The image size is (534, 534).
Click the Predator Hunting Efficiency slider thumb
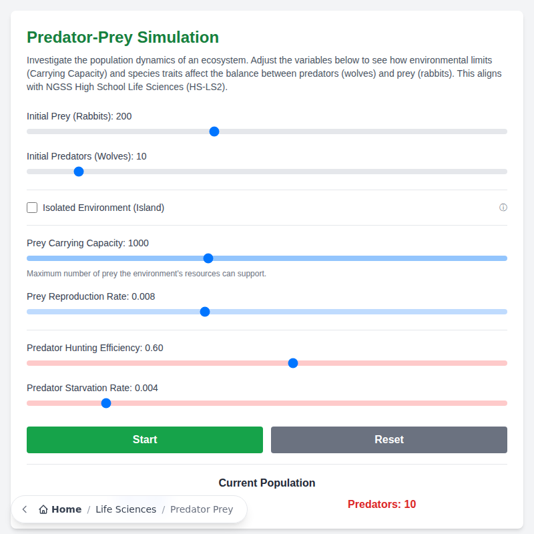pos(292,363)
